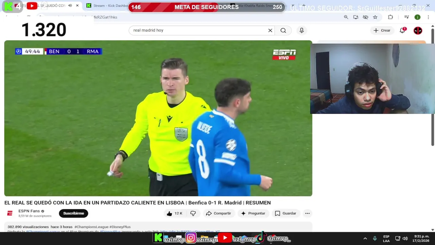Clear the YouTube search query
Viewport: 435px width, 245px height.
click(270, 30)
